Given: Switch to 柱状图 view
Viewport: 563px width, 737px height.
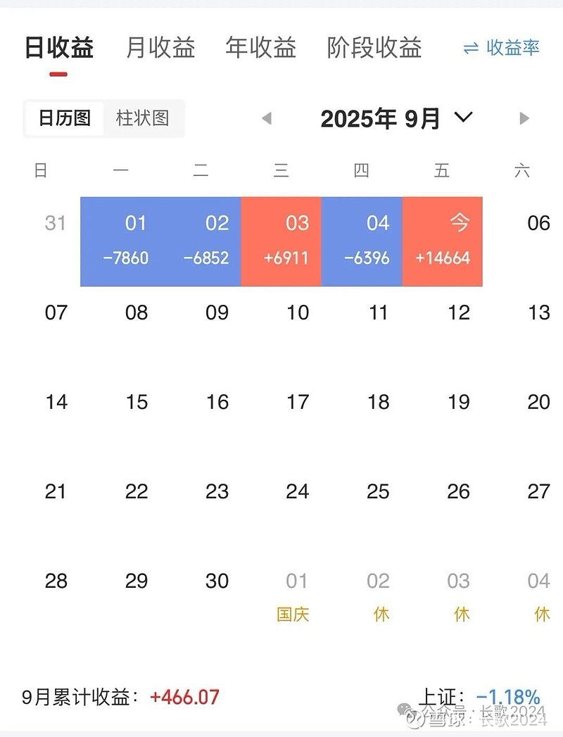Looking at the screenshot, I should tap(142, 118).
